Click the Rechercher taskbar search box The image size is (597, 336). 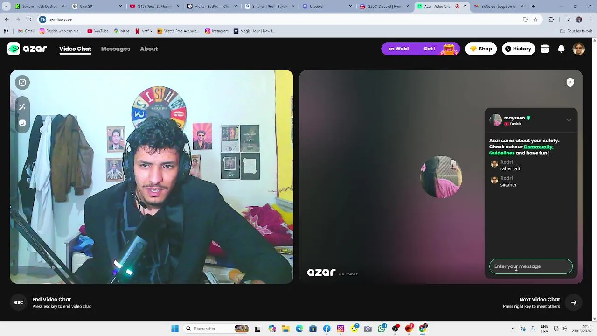pos(217,329)
